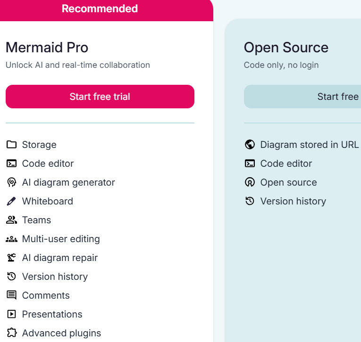Click the Open Source plan heading
The width and height of the screenshot is (361, 342).
click(286, 48)
